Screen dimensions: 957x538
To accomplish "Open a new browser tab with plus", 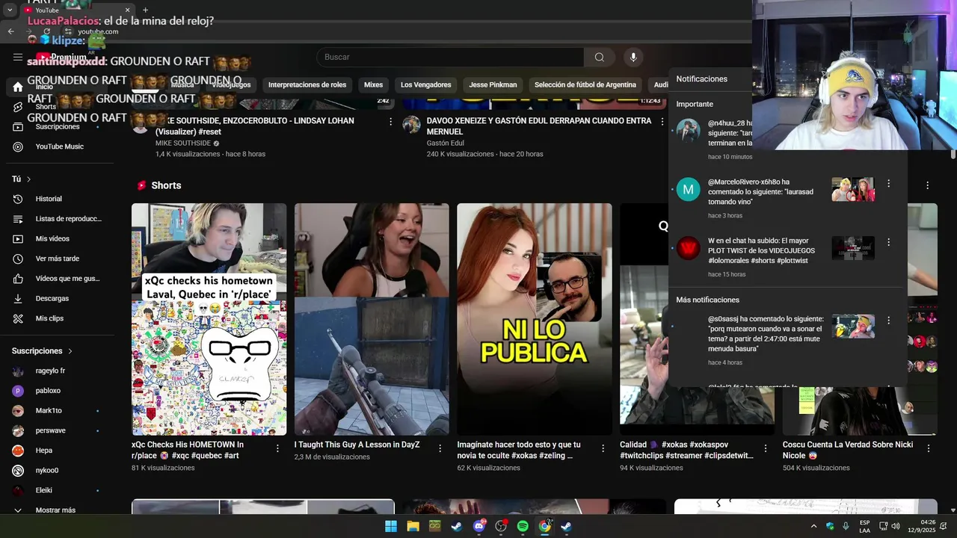I will pyautogui.click(x=145, y=10).
